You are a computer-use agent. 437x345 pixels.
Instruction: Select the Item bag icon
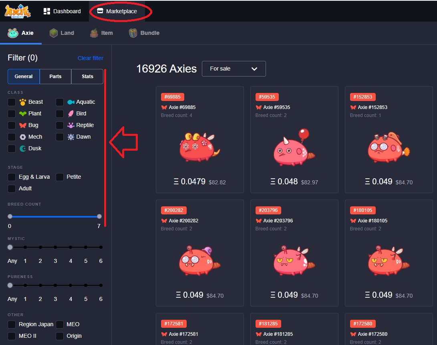click(x=94, y=33)
